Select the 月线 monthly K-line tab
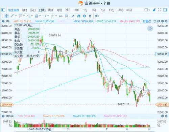Screen dimensions: 169x132 59,10
